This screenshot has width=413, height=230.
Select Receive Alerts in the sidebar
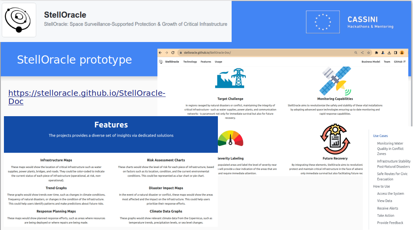click(x=387, y=208)
